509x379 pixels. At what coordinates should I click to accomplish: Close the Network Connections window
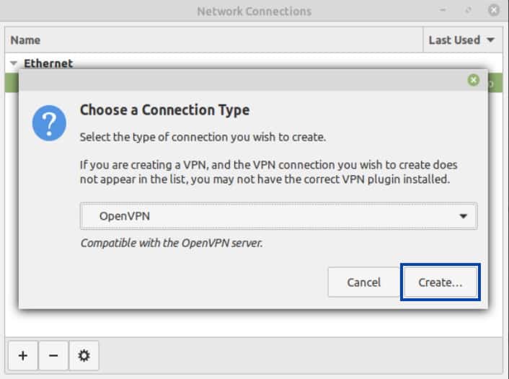tap(494, 10)
